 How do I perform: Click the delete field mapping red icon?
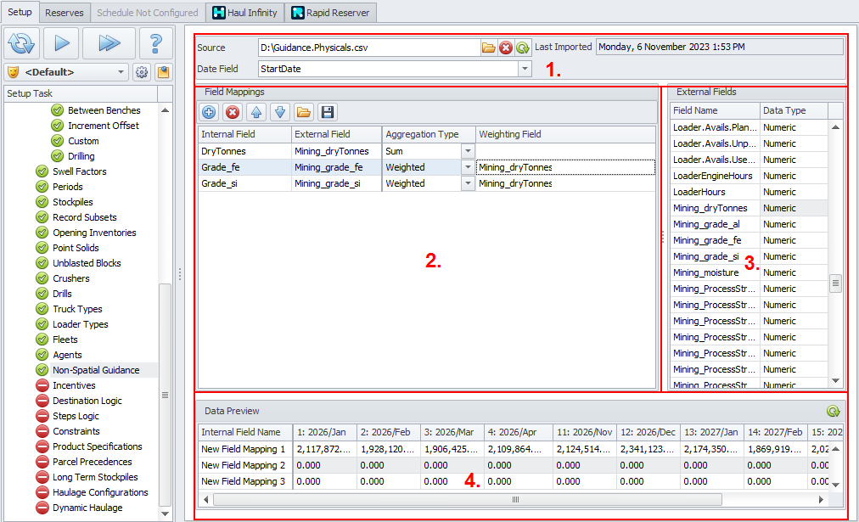233,112
